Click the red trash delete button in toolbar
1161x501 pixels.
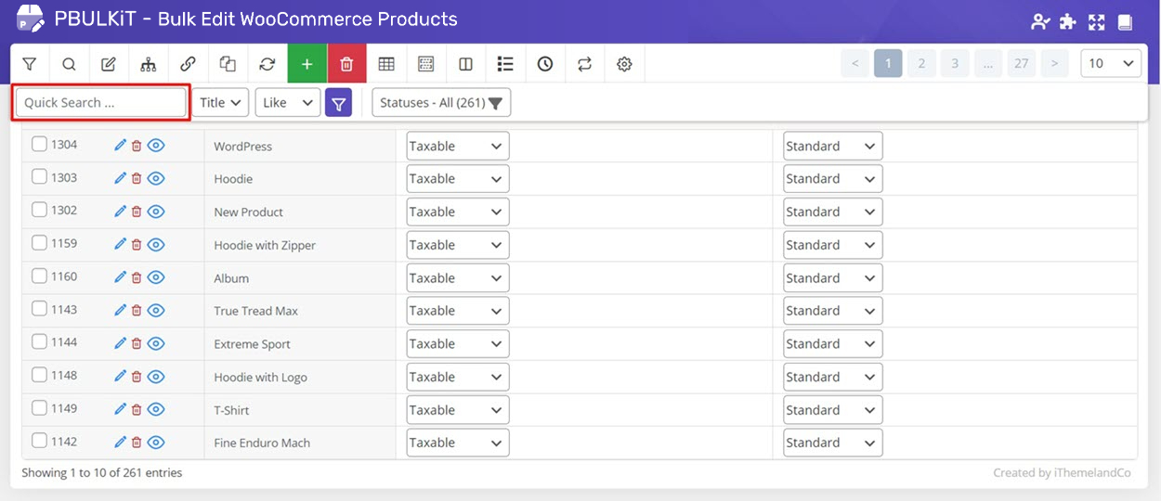click(346, 64)
